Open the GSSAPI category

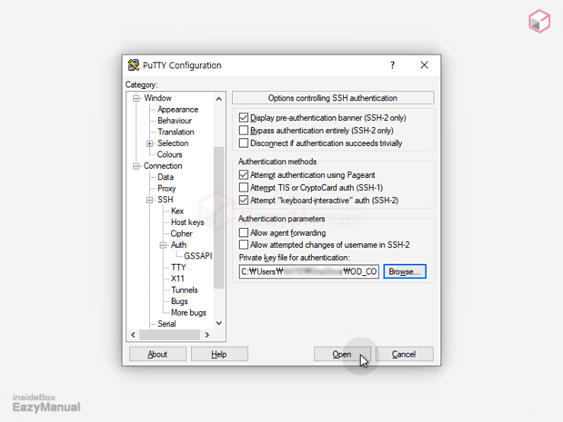pyautogui.click(x=198, y=255)
